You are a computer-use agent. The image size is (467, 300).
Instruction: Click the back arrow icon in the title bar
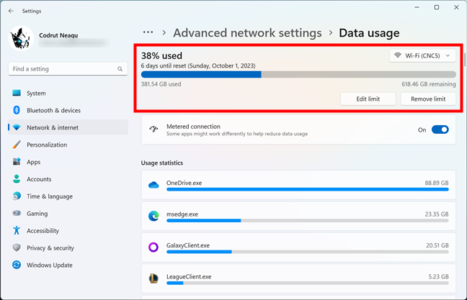12,11
